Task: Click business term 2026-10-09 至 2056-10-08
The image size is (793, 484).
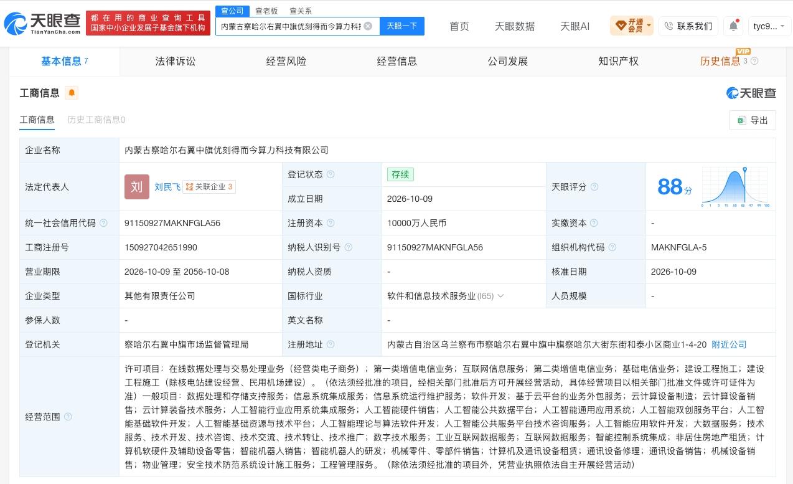Action: pos(177,272)
